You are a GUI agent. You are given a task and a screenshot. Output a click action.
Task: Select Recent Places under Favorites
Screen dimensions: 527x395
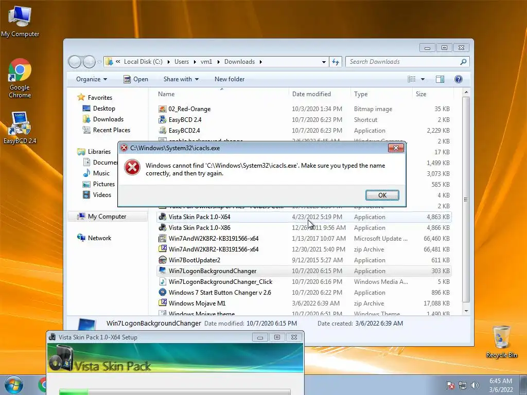(x=107, y=130)
